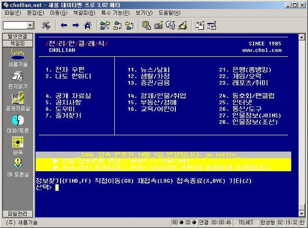Open 바둑 Go board shortcut

tap(18, 145)
